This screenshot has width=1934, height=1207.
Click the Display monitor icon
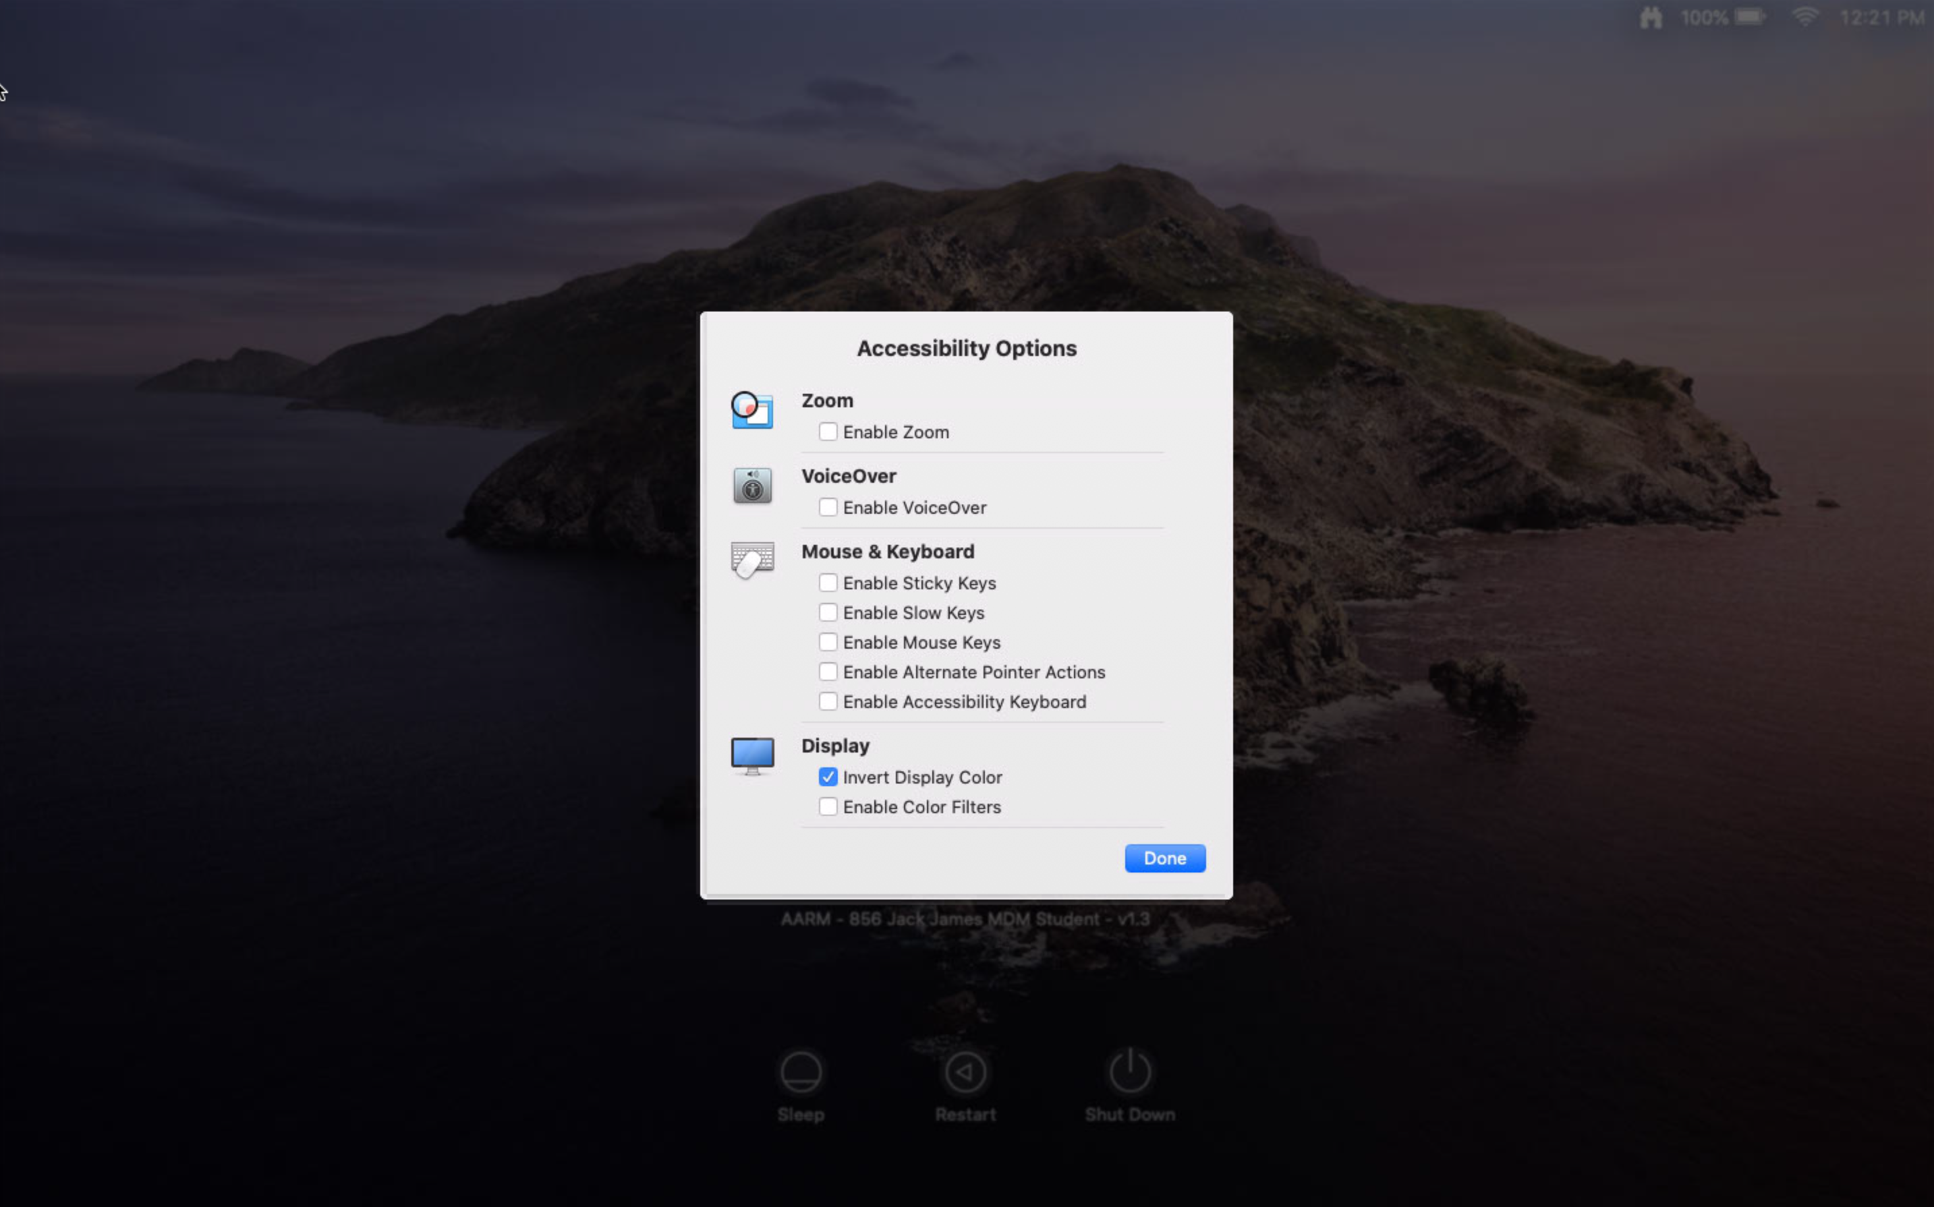(x=751, y=755)
